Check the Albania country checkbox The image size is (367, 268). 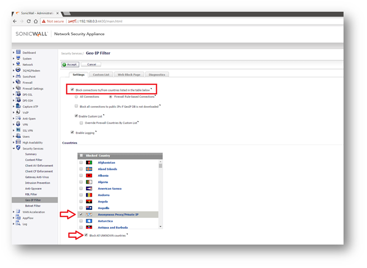(81, 175)
